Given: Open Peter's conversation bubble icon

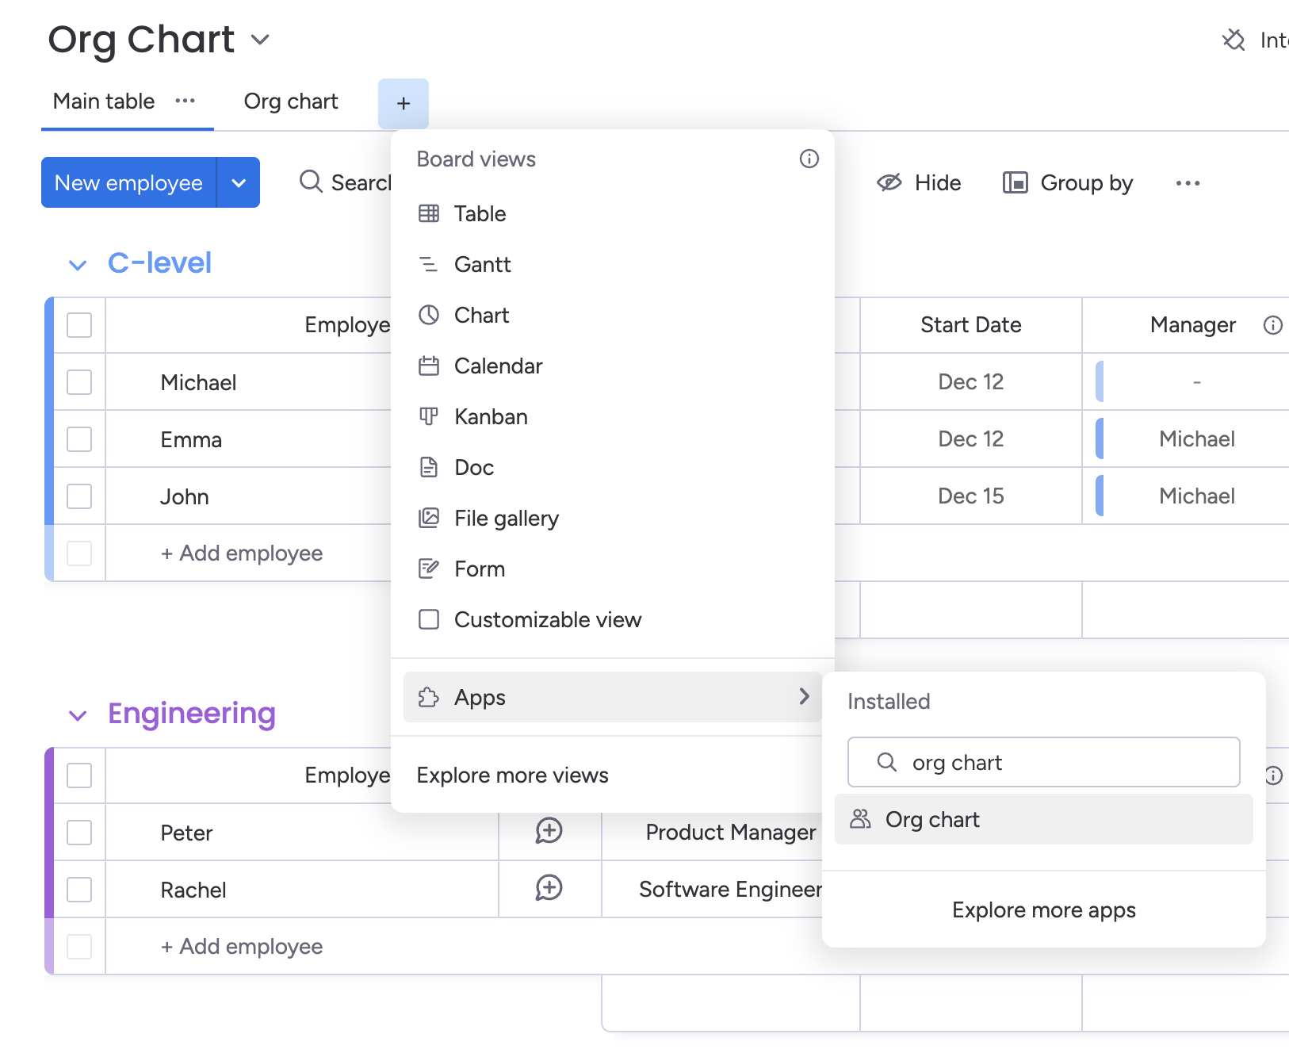Looking at the screenshot, I should point(549,831).
